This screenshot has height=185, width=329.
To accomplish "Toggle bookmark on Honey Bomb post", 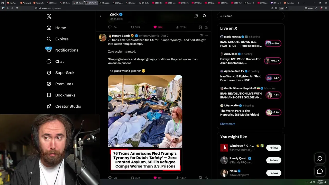I will point(200,178).
